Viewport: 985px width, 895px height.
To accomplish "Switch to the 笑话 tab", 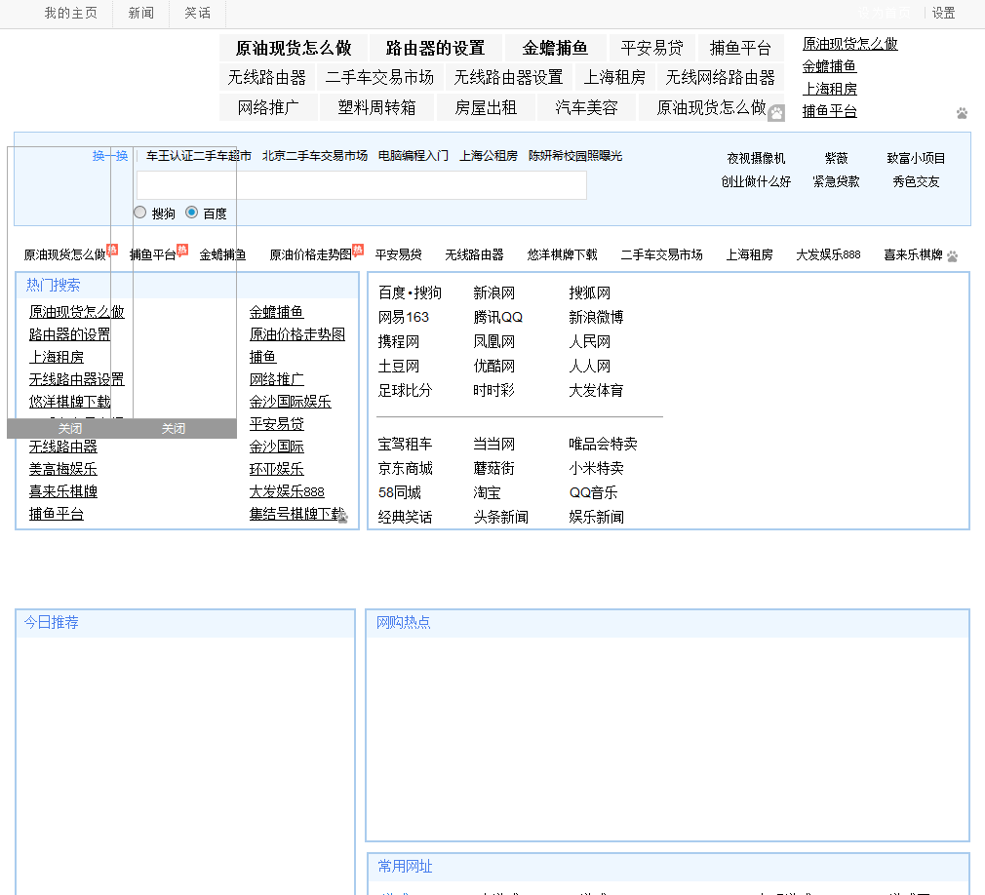I will pos(198,14).
